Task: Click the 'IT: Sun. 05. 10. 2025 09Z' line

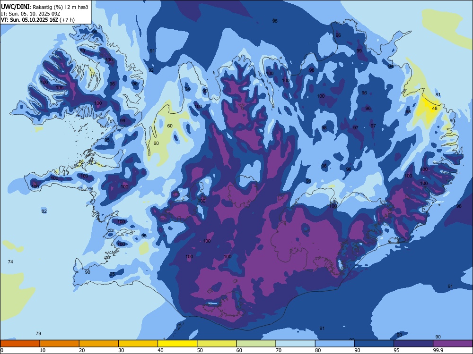Action: click(30, 14)
